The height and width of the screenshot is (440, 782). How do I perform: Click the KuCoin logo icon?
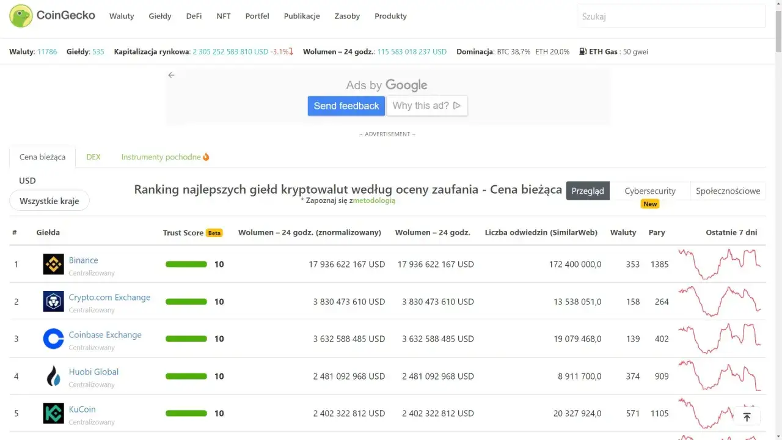coord(53,414)
